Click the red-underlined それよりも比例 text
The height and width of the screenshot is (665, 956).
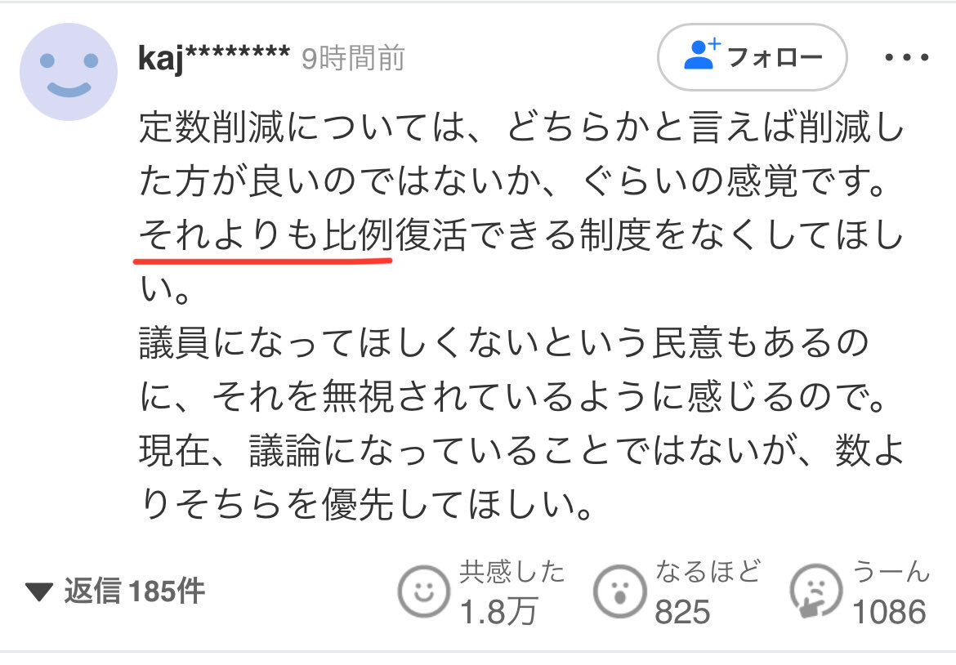point(266,235)
